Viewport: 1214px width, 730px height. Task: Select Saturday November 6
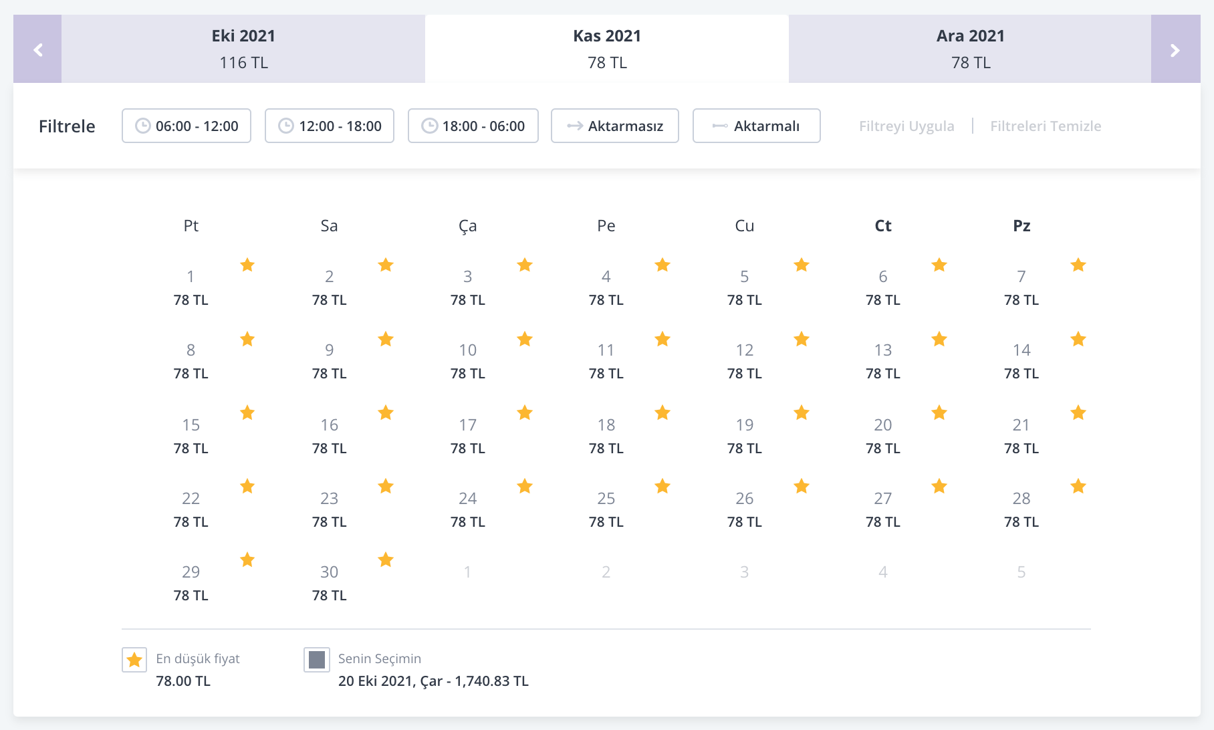pos(883,287)
